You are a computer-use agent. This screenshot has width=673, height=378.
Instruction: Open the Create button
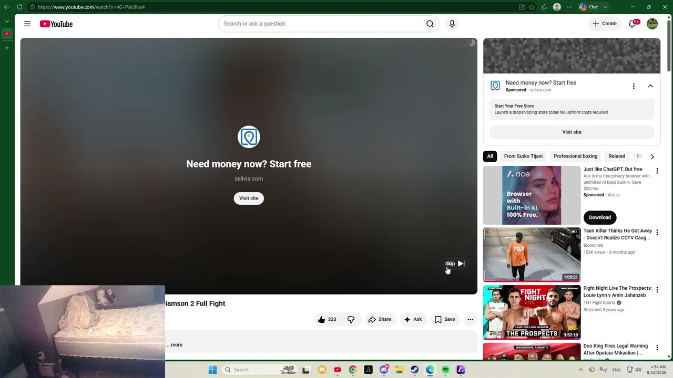[x=605, y=24]
